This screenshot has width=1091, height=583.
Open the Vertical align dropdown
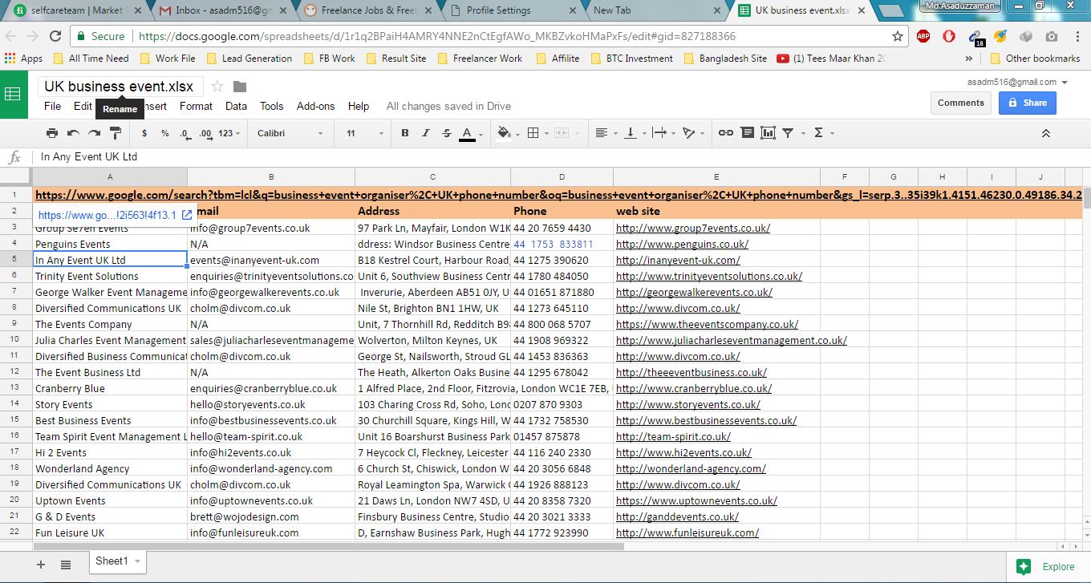[634, 133]
